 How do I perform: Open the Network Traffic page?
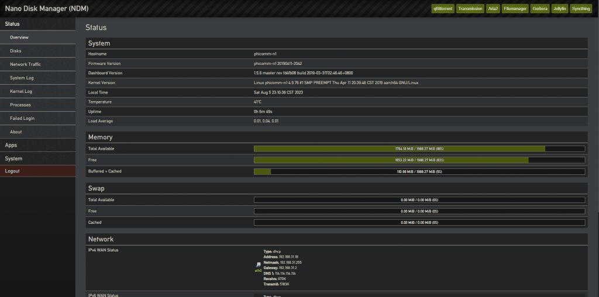point(25,64)
